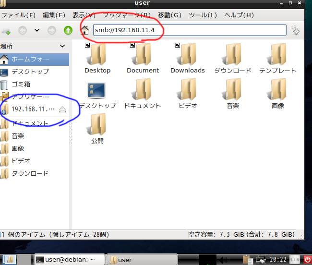Go back with the left arrow button
Image resolution: width=312 pixels, height=265 pixels.
[23, 30]
